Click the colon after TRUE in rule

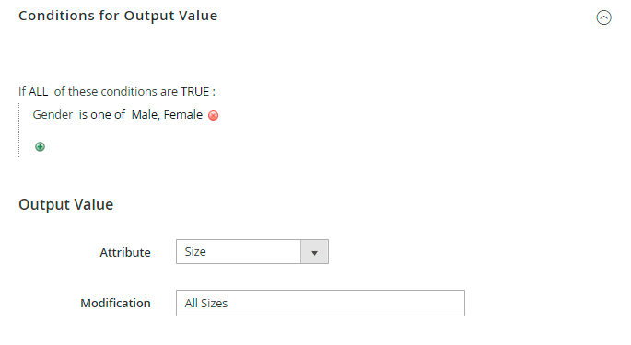click(x=214, y=93)
